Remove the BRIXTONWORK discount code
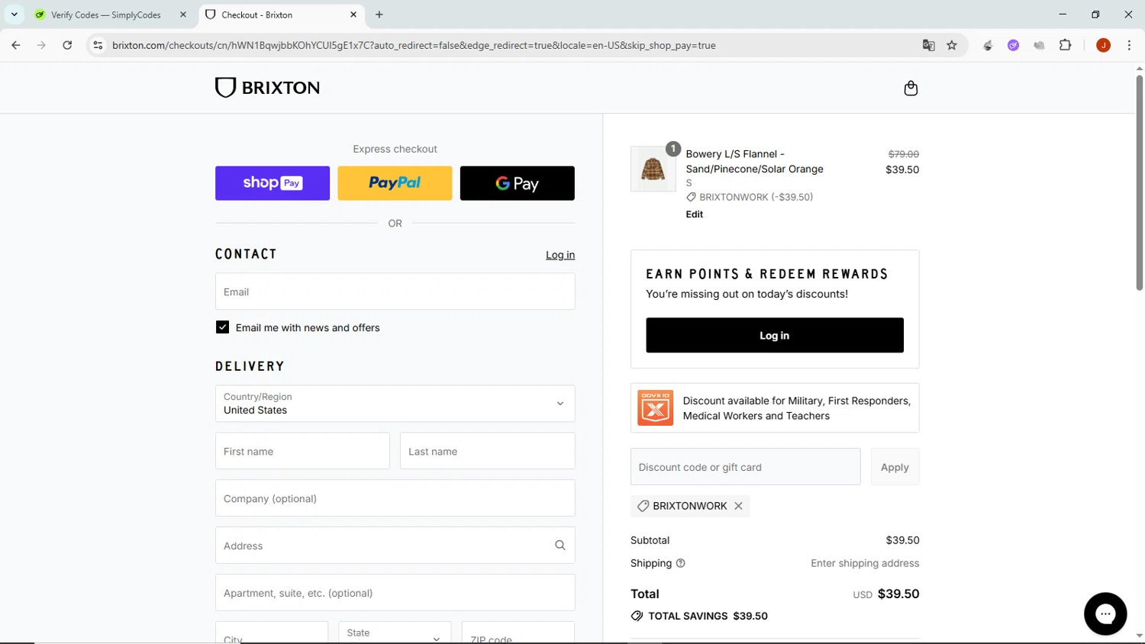Image resolution: width=1145 pixels, height=644 pixels. click(x=738, y=506)
